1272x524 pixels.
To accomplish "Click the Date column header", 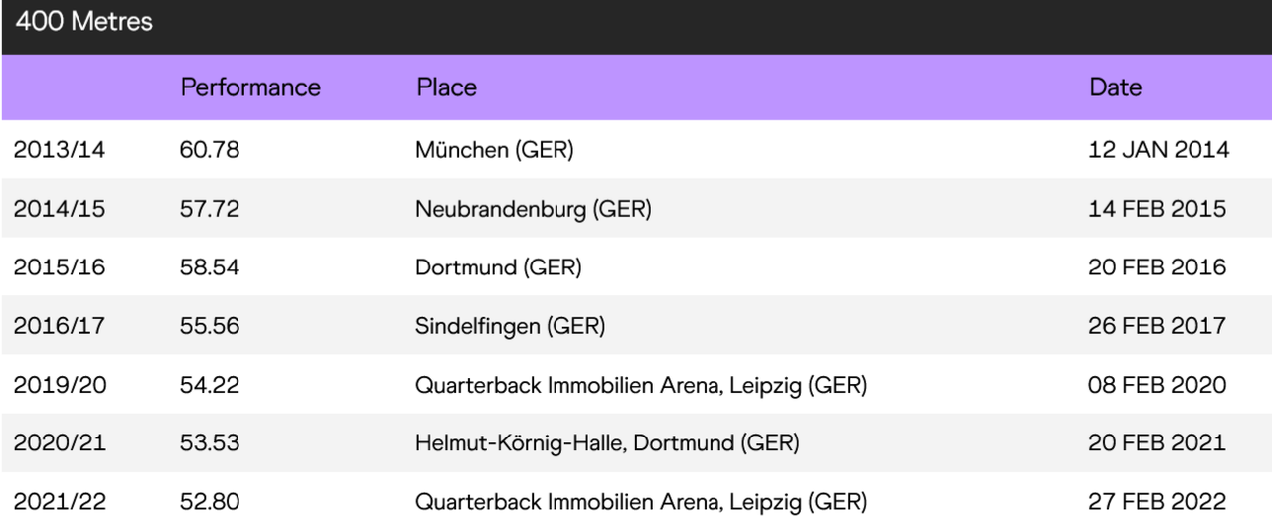I will tap(1115, 87).
